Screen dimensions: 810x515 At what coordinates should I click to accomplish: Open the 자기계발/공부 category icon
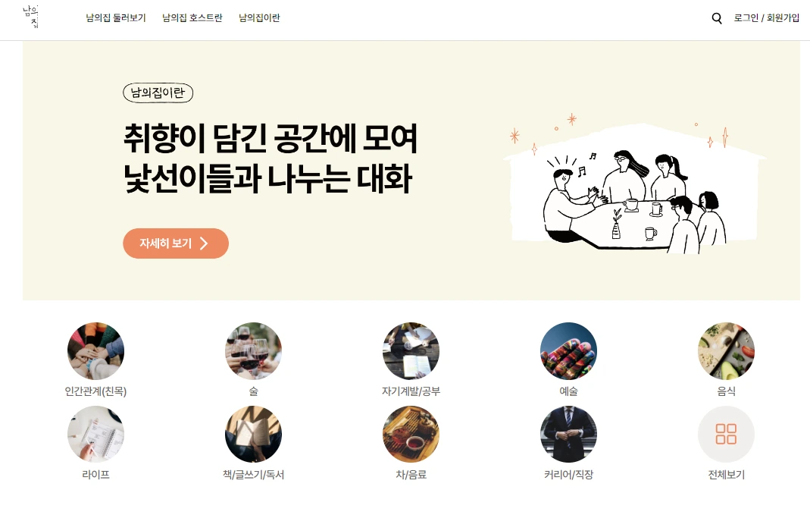tap(411, 351)
